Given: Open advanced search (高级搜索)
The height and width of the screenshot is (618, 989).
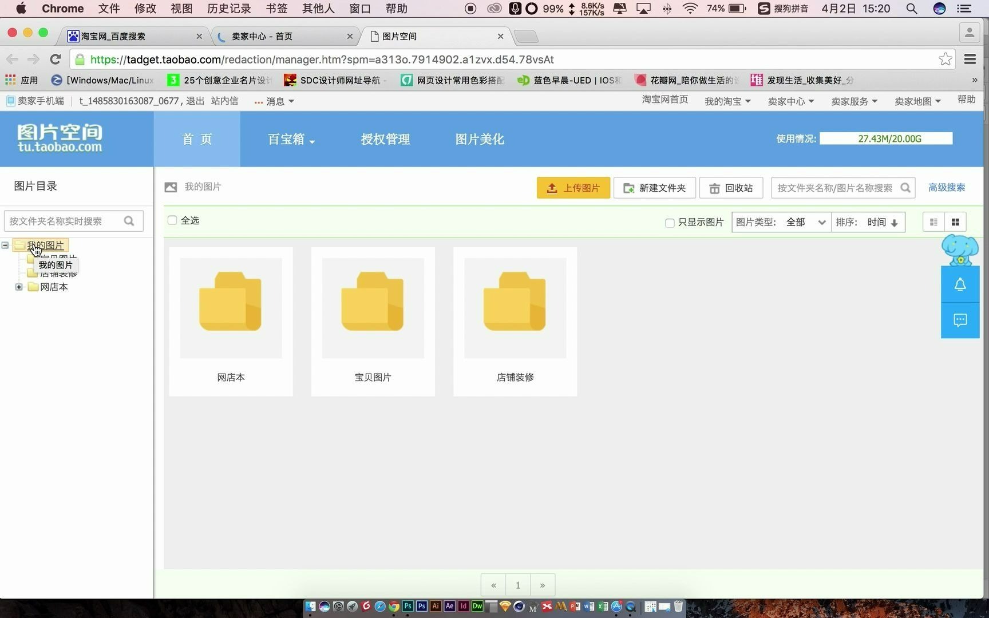Looking at the screenshot, I should [947, 187].
